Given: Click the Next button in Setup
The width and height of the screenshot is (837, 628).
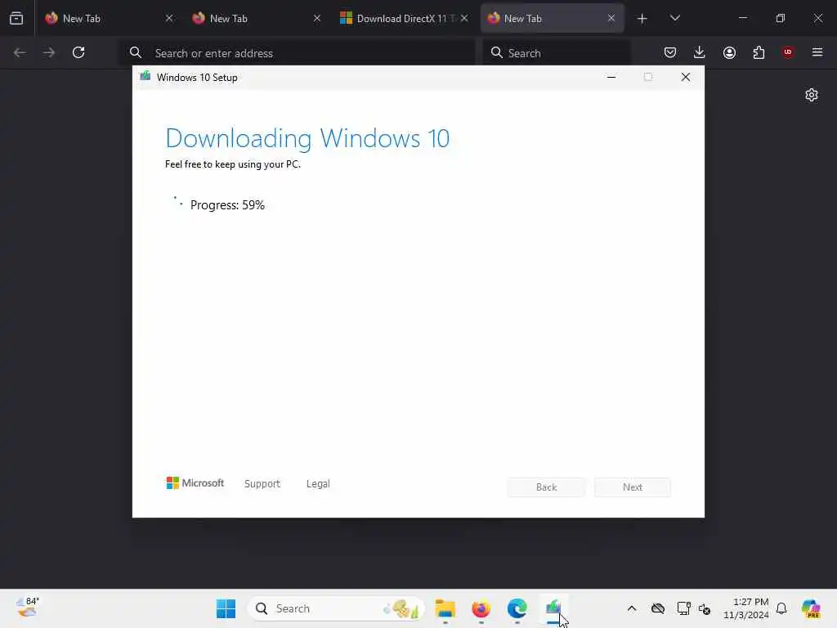Looking at the screenshot, I should pos(633,487).
